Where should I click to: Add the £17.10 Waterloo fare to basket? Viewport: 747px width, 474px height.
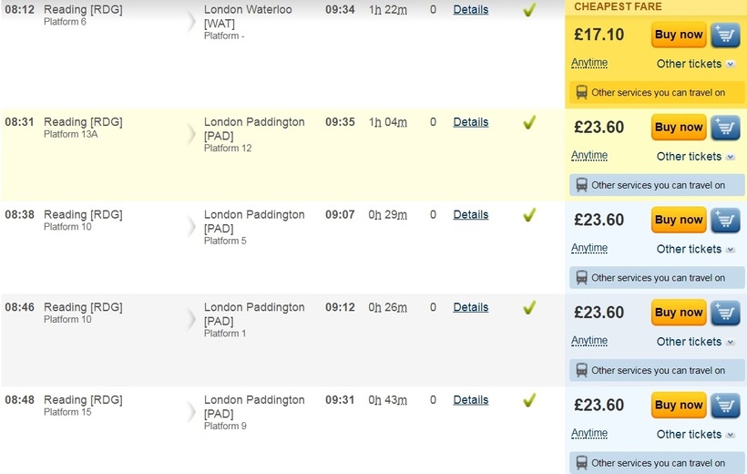point(725,35)
